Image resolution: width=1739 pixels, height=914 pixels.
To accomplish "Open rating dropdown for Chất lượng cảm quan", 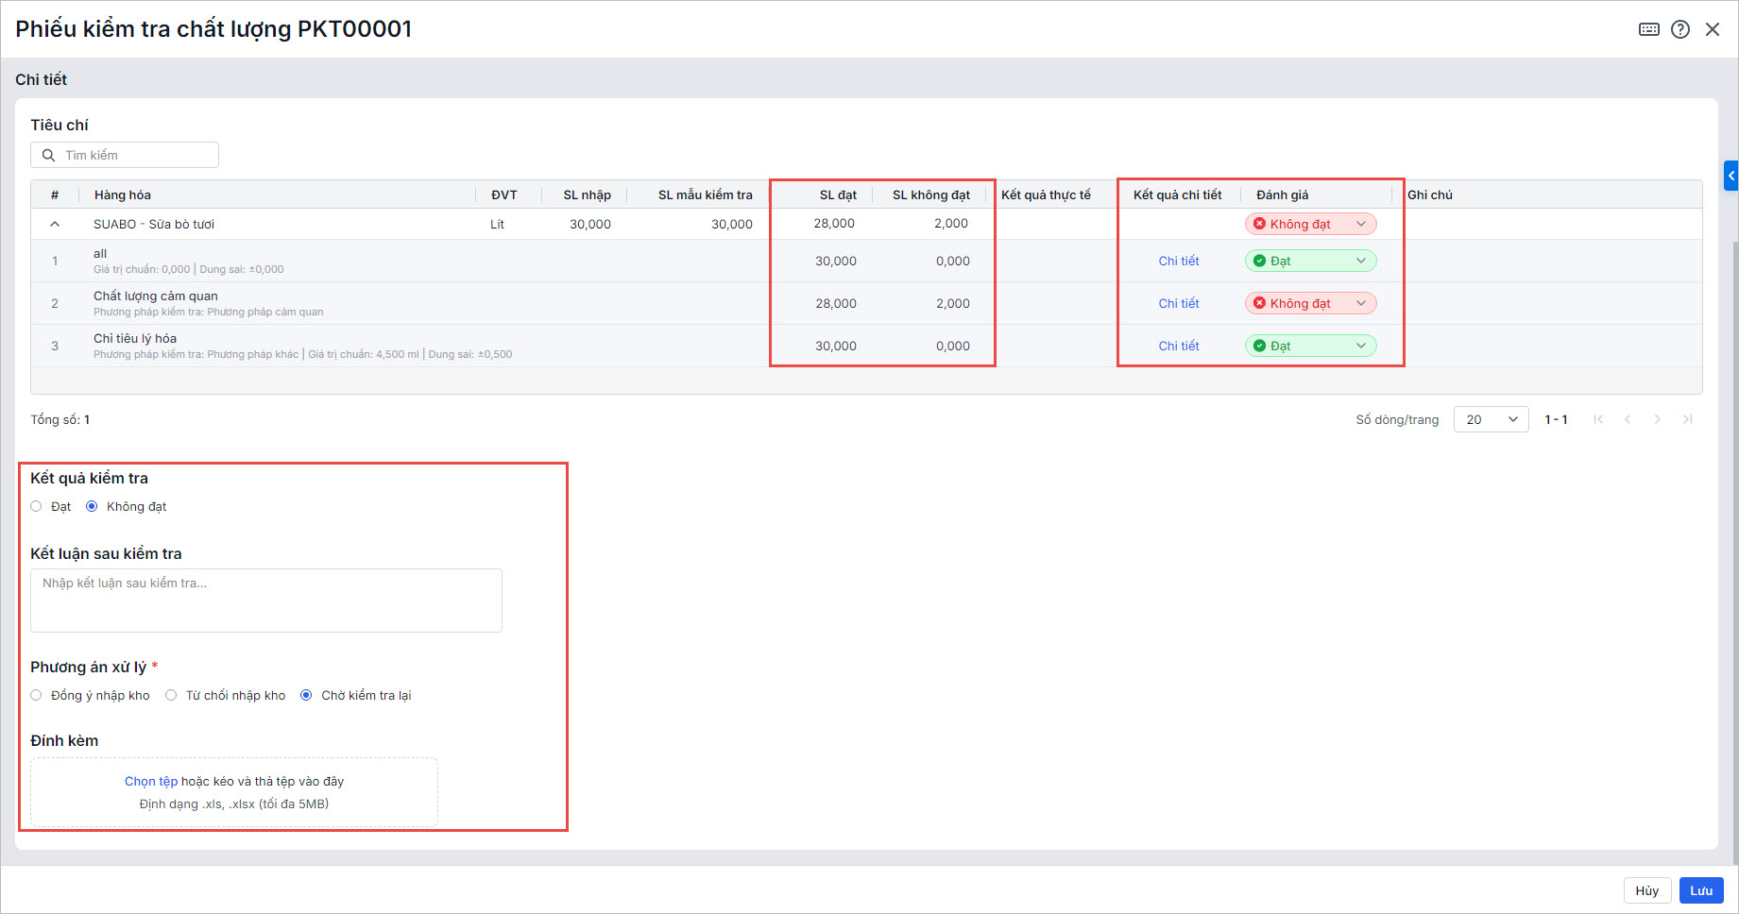I will [1310, 303].
